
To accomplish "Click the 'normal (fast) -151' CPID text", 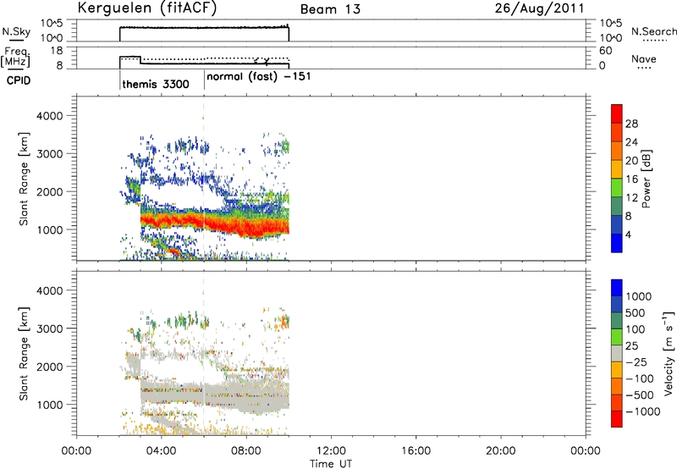I will point(259,77).
